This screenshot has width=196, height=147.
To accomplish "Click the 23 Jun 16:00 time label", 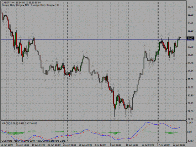I will (x=54, y=145).
